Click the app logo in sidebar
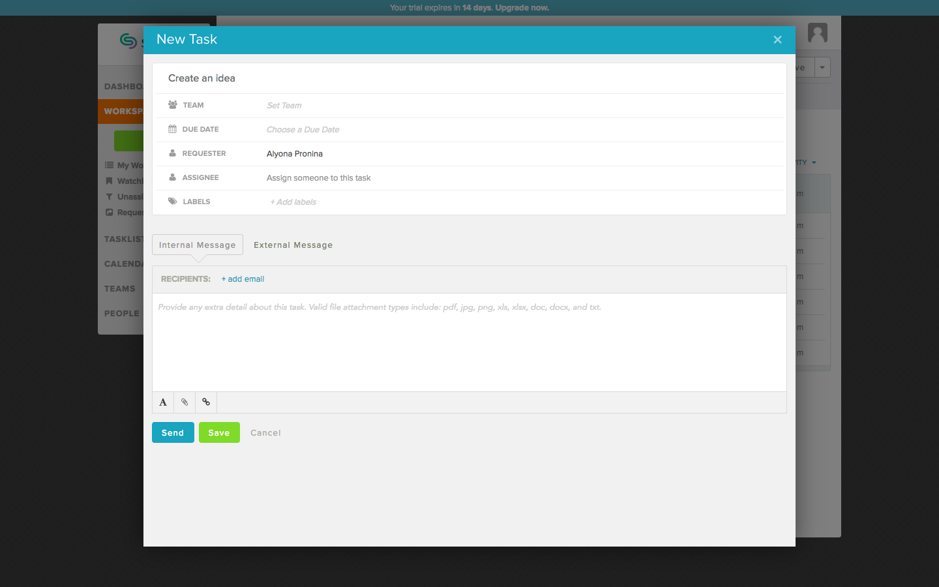Screen dimensions: 939x587 (129, 41)
